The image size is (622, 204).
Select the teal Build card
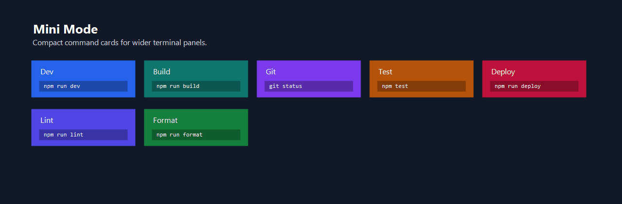[x=196, y=79]
